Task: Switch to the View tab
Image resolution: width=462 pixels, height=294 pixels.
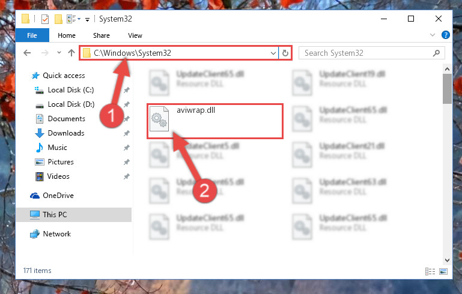Action: pyautogui.click(x=135, y=35)
